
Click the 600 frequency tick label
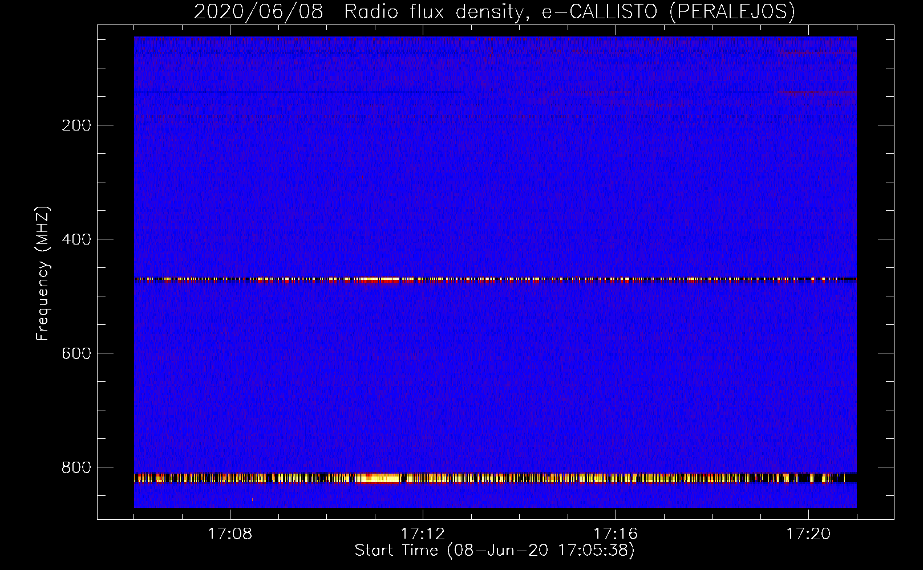tap(76, 353)
